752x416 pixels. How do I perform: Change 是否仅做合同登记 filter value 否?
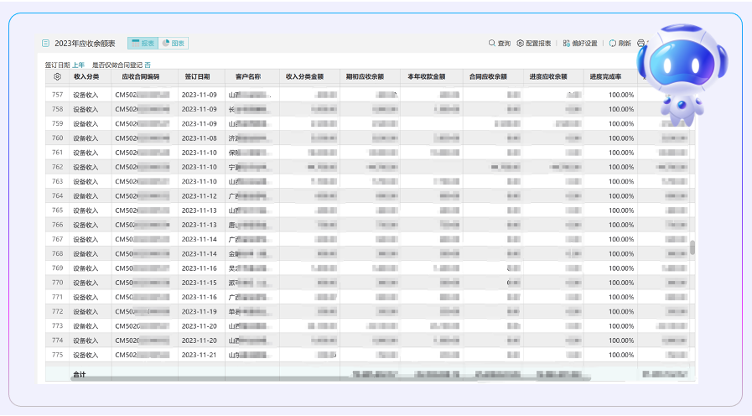[148, 65]
